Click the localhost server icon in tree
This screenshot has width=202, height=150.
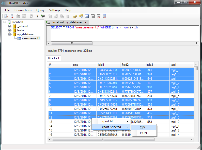click(x=9, y=22)
